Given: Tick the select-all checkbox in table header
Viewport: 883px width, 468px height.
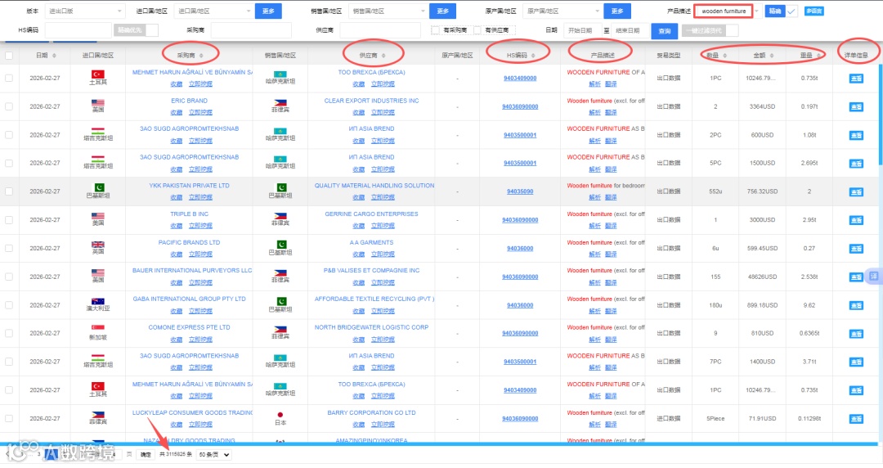Looking at the screenshot, I should click(x=9, y=56).
